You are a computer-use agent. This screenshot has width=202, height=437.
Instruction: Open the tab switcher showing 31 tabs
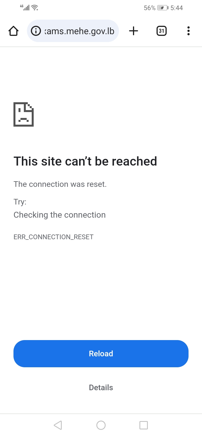161,31
